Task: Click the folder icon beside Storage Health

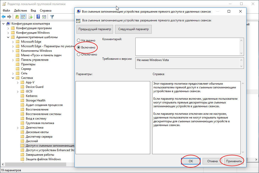Action: click(x=22, y=100)
